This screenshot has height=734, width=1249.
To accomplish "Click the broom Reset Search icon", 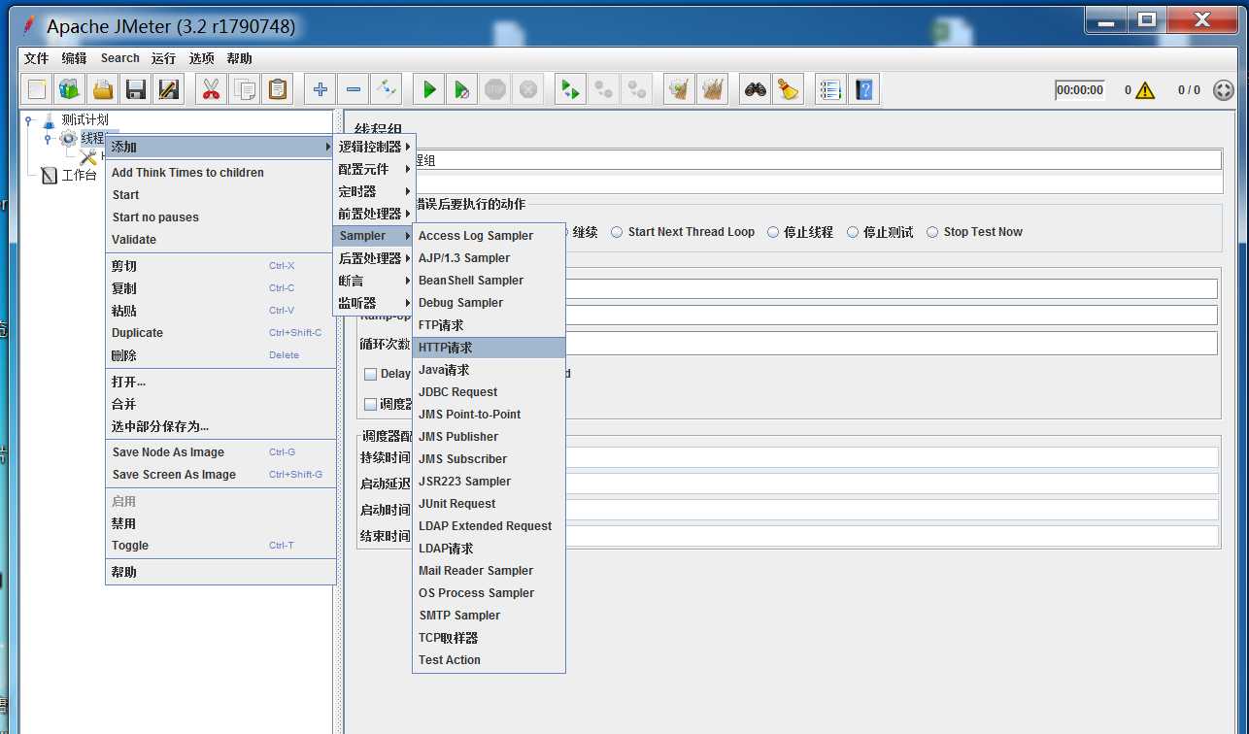I will coord(787,90).
